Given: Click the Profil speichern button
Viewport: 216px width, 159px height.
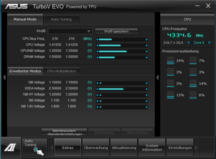Looking at the screenshot, I should (116, 31).
